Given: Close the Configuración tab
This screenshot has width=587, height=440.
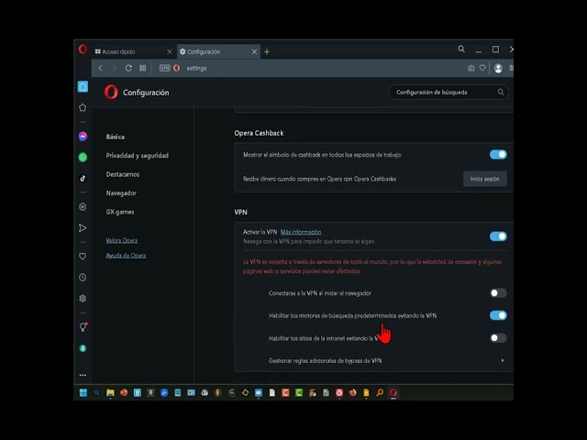Looking at the screenshot, I should click(x=255, y=51).
